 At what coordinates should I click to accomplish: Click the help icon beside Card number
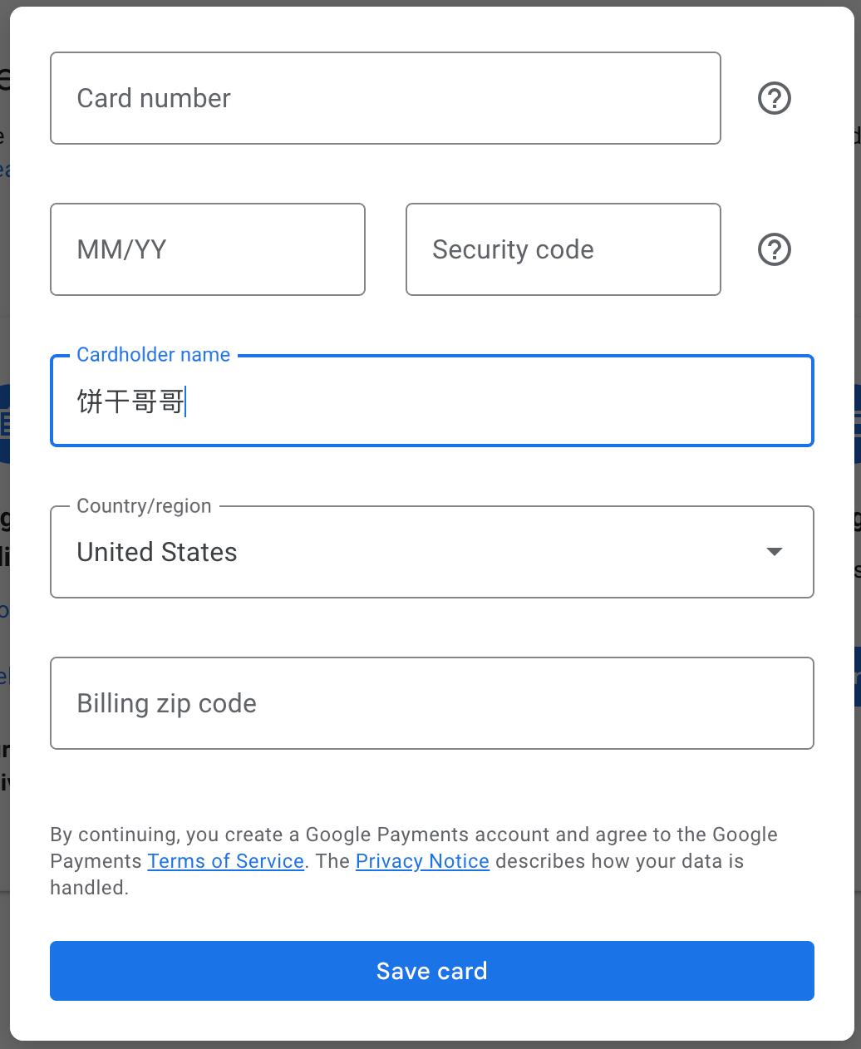click(x=774, y=99)
